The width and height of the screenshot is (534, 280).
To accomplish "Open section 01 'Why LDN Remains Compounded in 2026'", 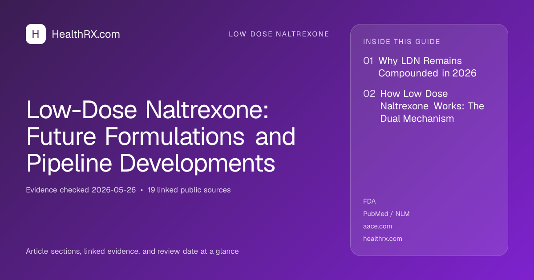I will click(x=420, y=67).
